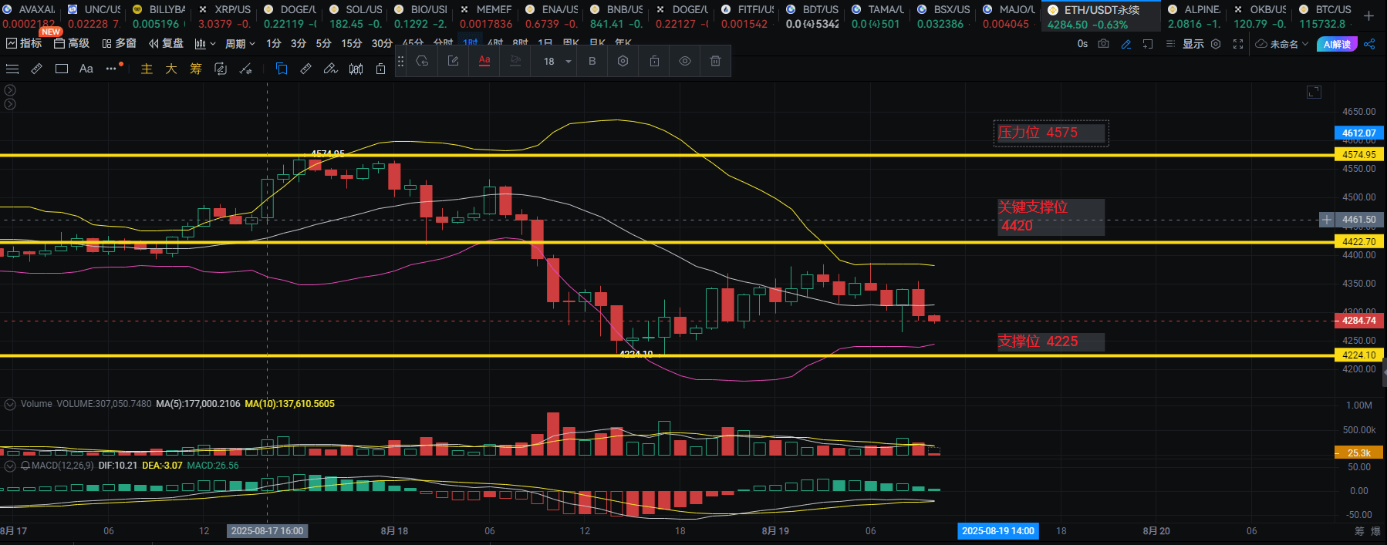This screenshot has width=1387, height=545.
Task: Select the 3分 timeframe
Action: pyautogui.click(x=299, y=44)
